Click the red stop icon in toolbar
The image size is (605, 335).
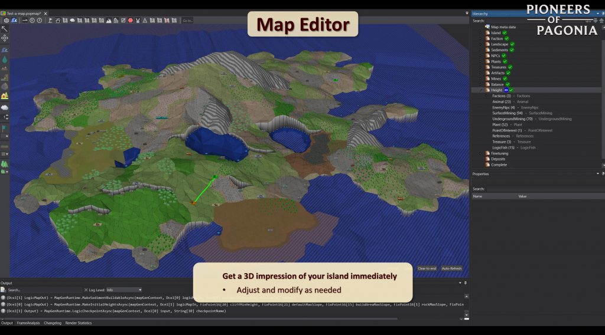click(131, 21)
